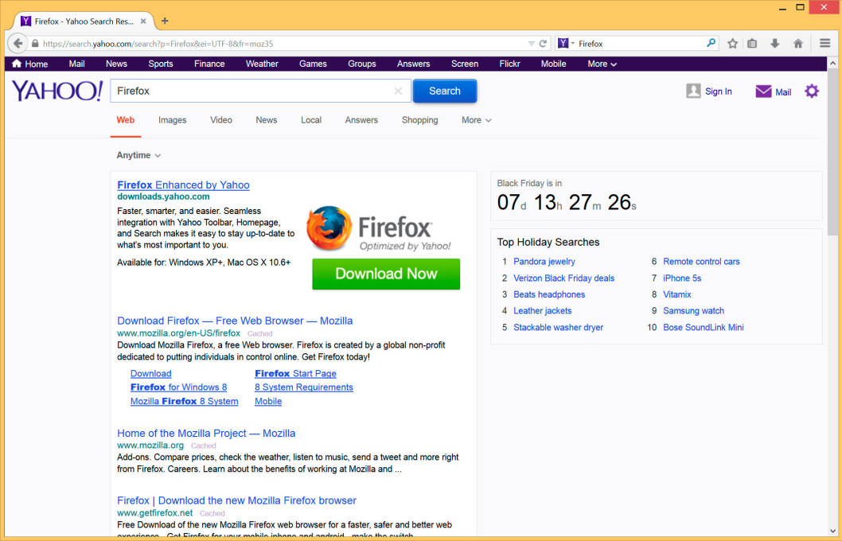Image resolution: width=842 pixels, height=541 pixels.
Task: Switch to the Video search tab
Action: click(x=221, y=120)
